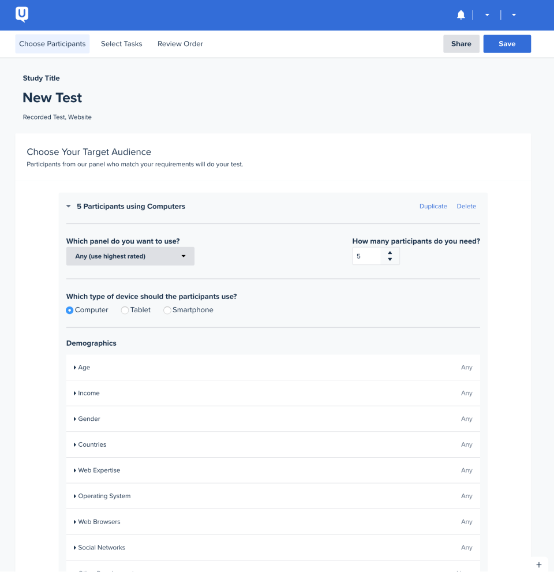
Task: Switch to the Select Tasks tab
Action: pos(121,43)
